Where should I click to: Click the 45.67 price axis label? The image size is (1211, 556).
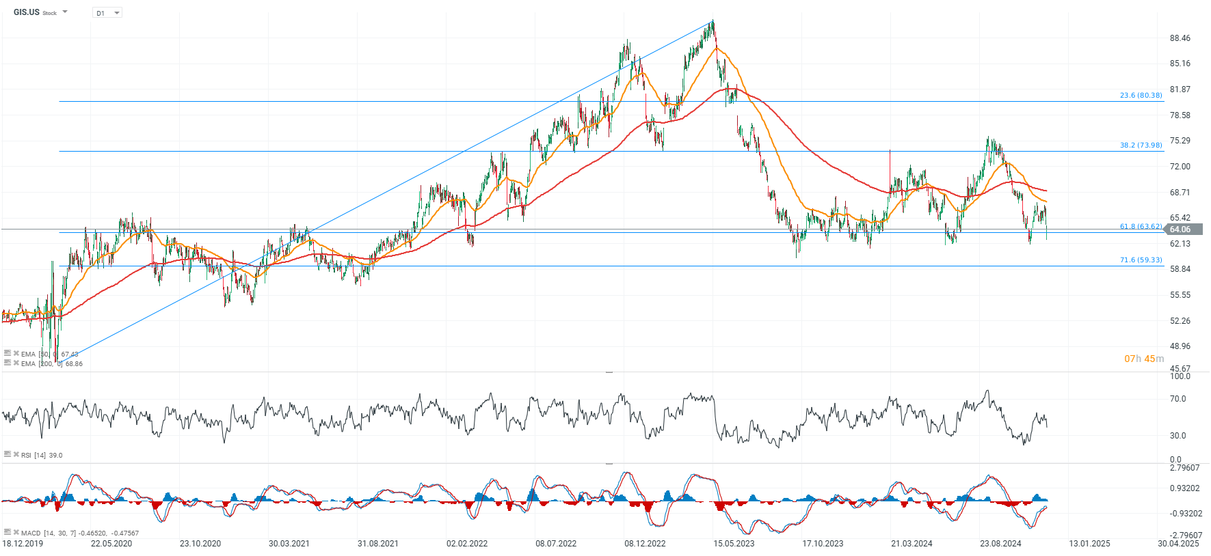(x=1180, y=369)
